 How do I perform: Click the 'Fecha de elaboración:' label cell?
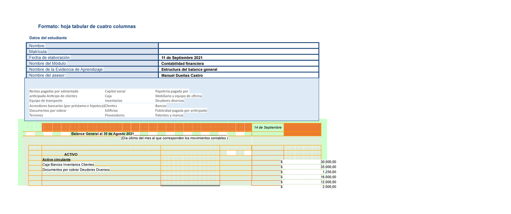point(92,58)
